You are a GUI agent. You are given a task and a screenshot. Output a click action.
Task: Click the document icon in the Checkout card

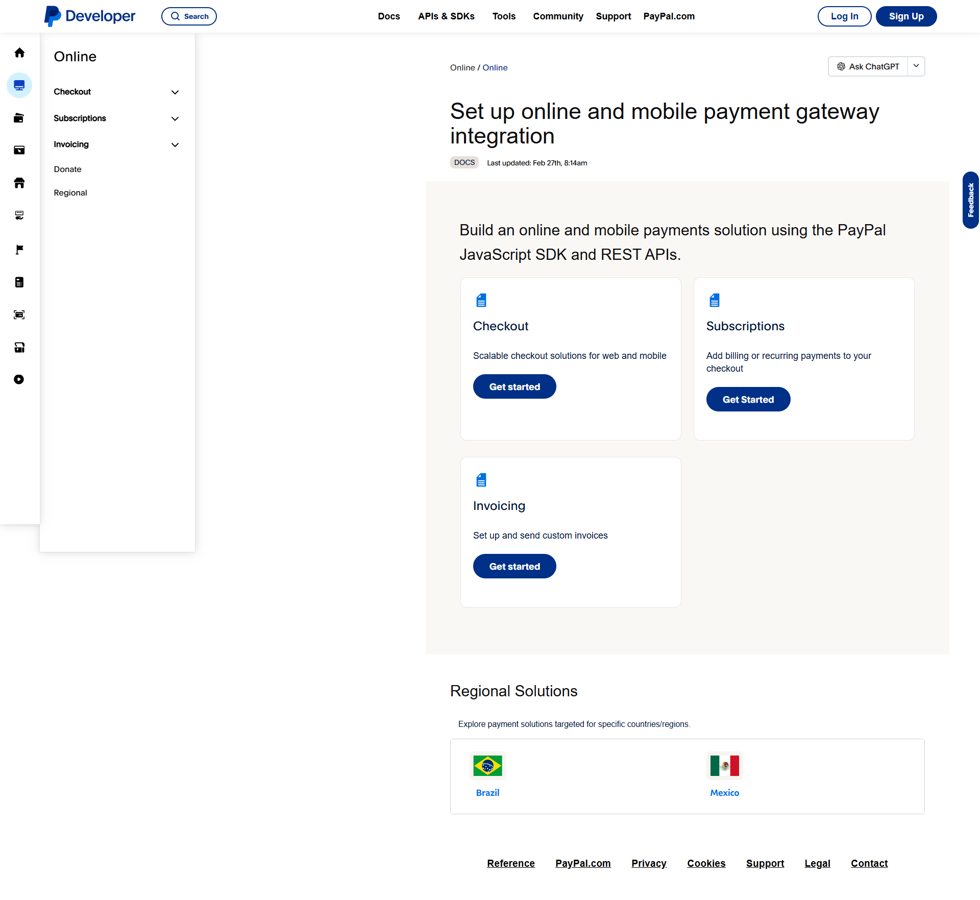pyautogui.click(x=481, y=300)
